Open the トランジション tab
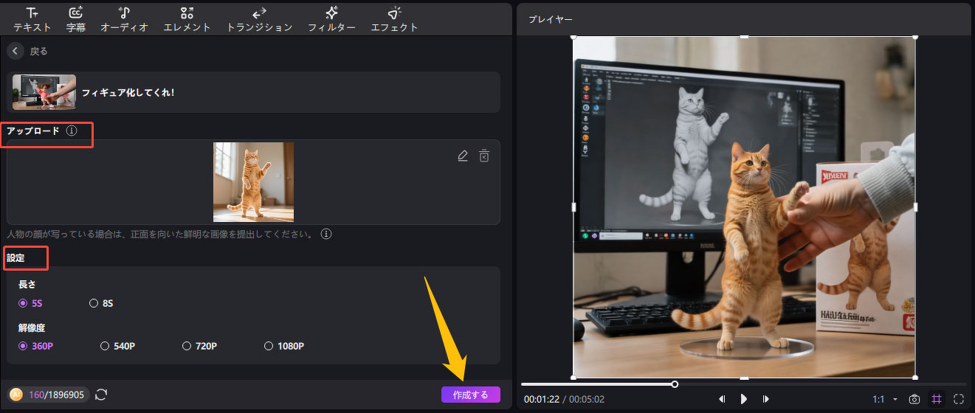This screenshot has width=975, height=413. click(x=259, y=20)
